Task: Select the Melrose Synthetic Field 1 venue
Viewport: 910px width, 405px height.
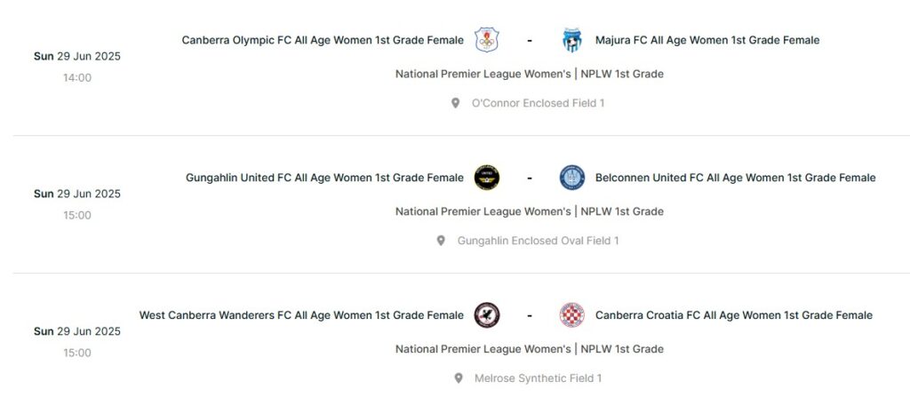Action: coord(538,378)
